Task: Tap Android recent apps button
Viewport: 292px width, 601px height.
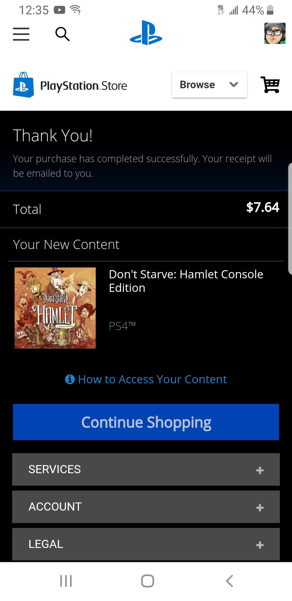Action: (66, 581)
